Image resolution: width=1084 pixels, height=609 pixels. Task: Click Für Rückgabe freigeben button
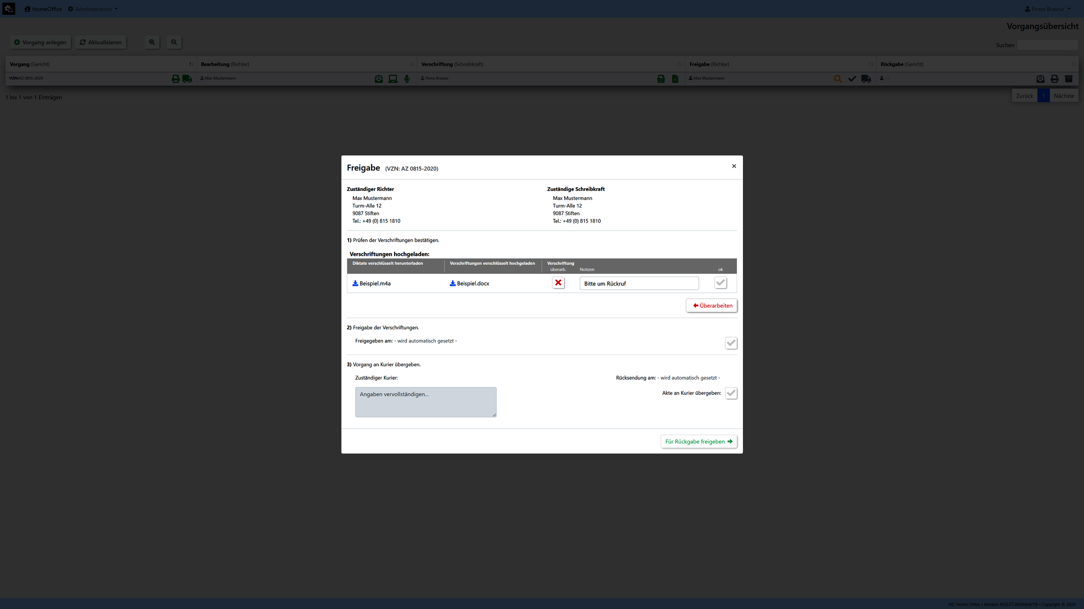coord(698,441)
